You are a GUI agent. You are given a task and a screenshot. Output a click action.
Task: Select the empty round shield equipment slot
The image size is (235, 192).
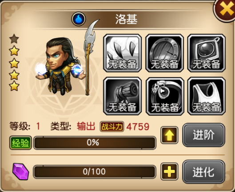[x=164, y=53]
